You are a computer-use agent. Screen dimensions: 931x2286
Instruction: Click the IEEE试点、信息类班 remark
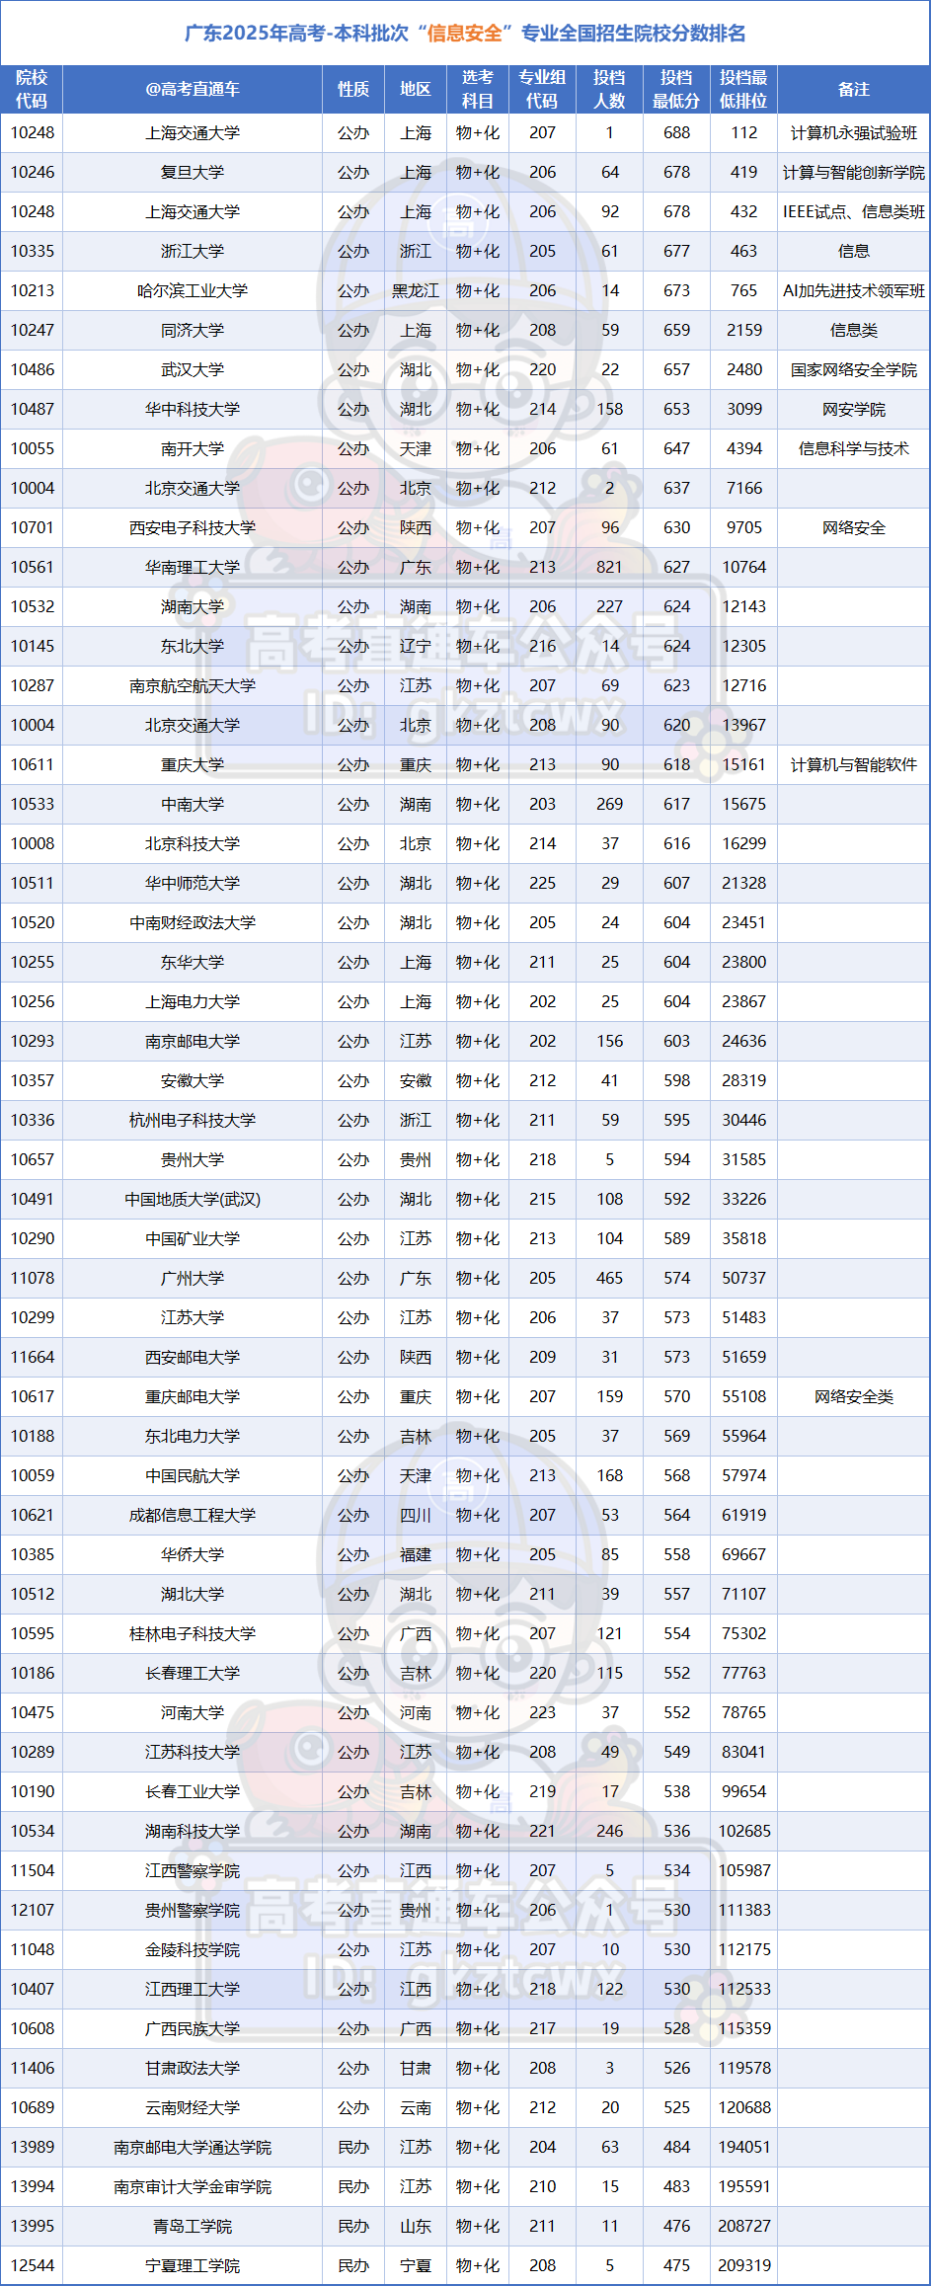click(854, 211)
